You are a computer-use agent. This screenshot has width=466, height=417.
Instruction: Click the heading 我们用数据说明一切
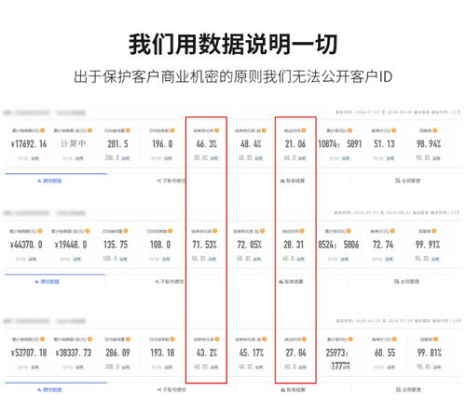coord(233,44)
